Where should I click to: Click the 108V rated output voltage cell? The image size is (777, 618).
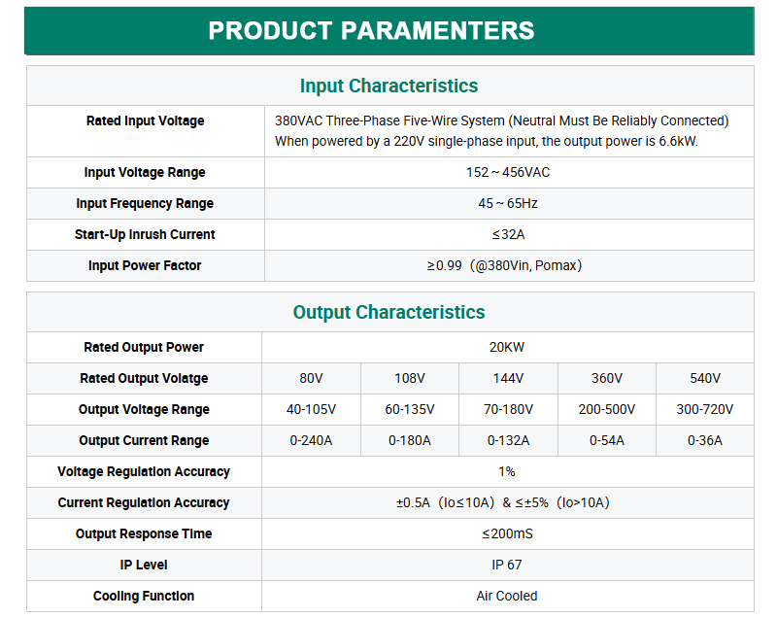pyautogui.click(x=409, y=379)
